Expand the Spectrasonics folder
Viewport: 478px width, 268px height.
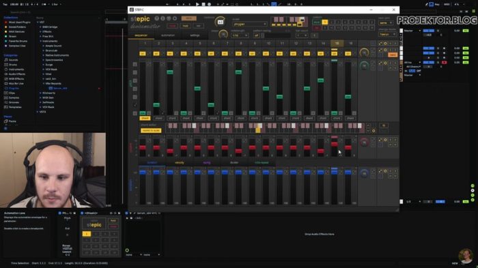(44, 60)
